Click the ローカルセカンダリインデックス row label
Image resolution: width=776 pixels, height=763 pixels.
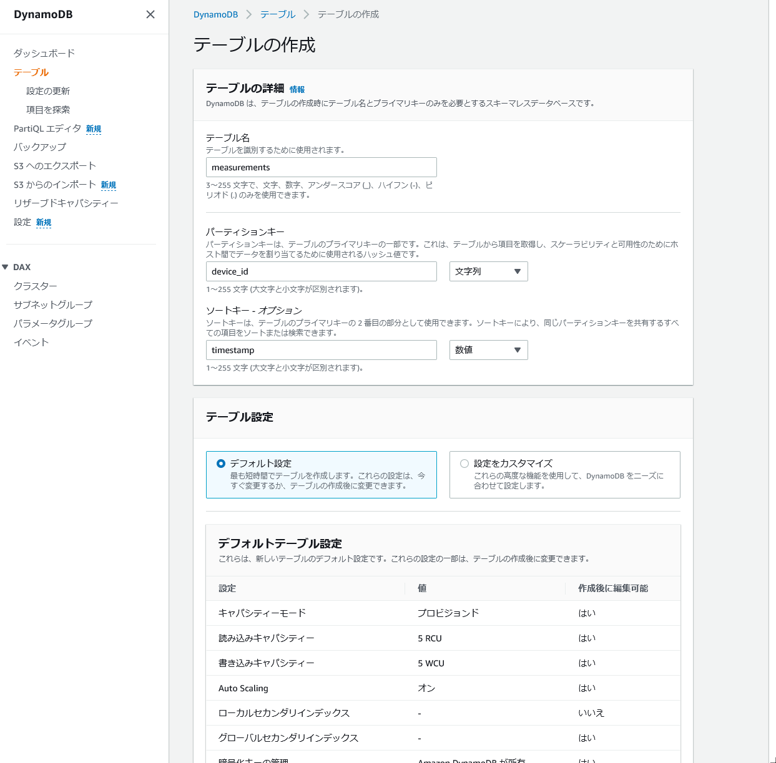pos(284,713)
